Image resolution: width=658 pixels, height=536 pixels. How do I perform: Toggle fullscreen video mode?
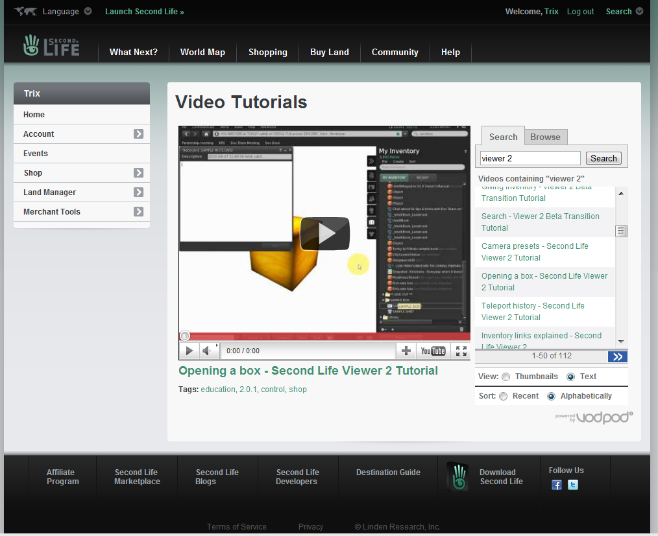point(461,351)
